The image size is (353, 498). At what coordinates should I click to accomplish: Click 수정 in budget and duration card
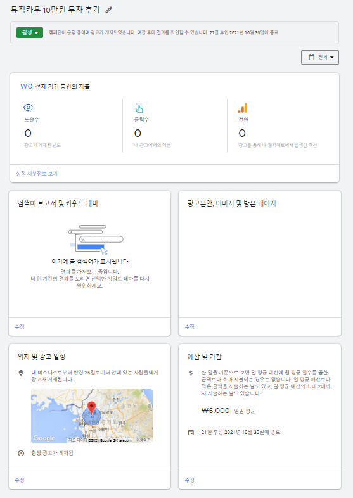[x=189, y=480]
